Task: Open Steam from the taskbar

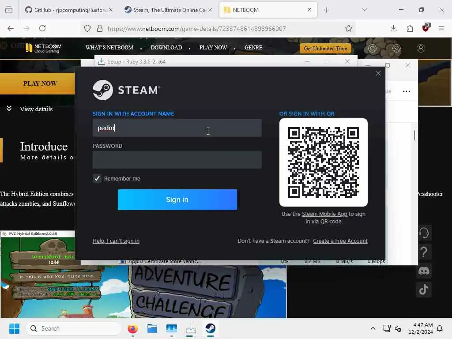Action: pos(211,328)
